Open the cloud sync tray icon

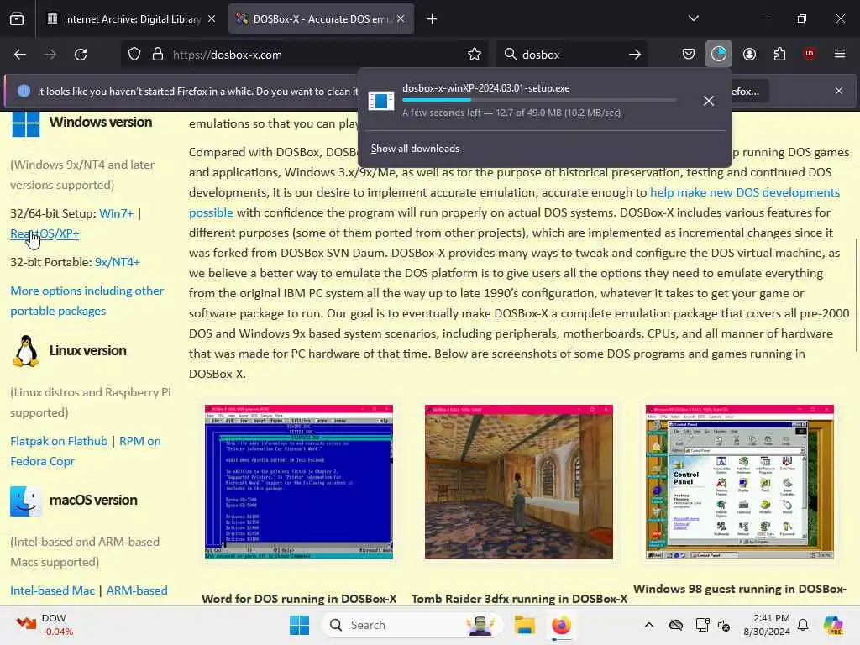(676, 625)
